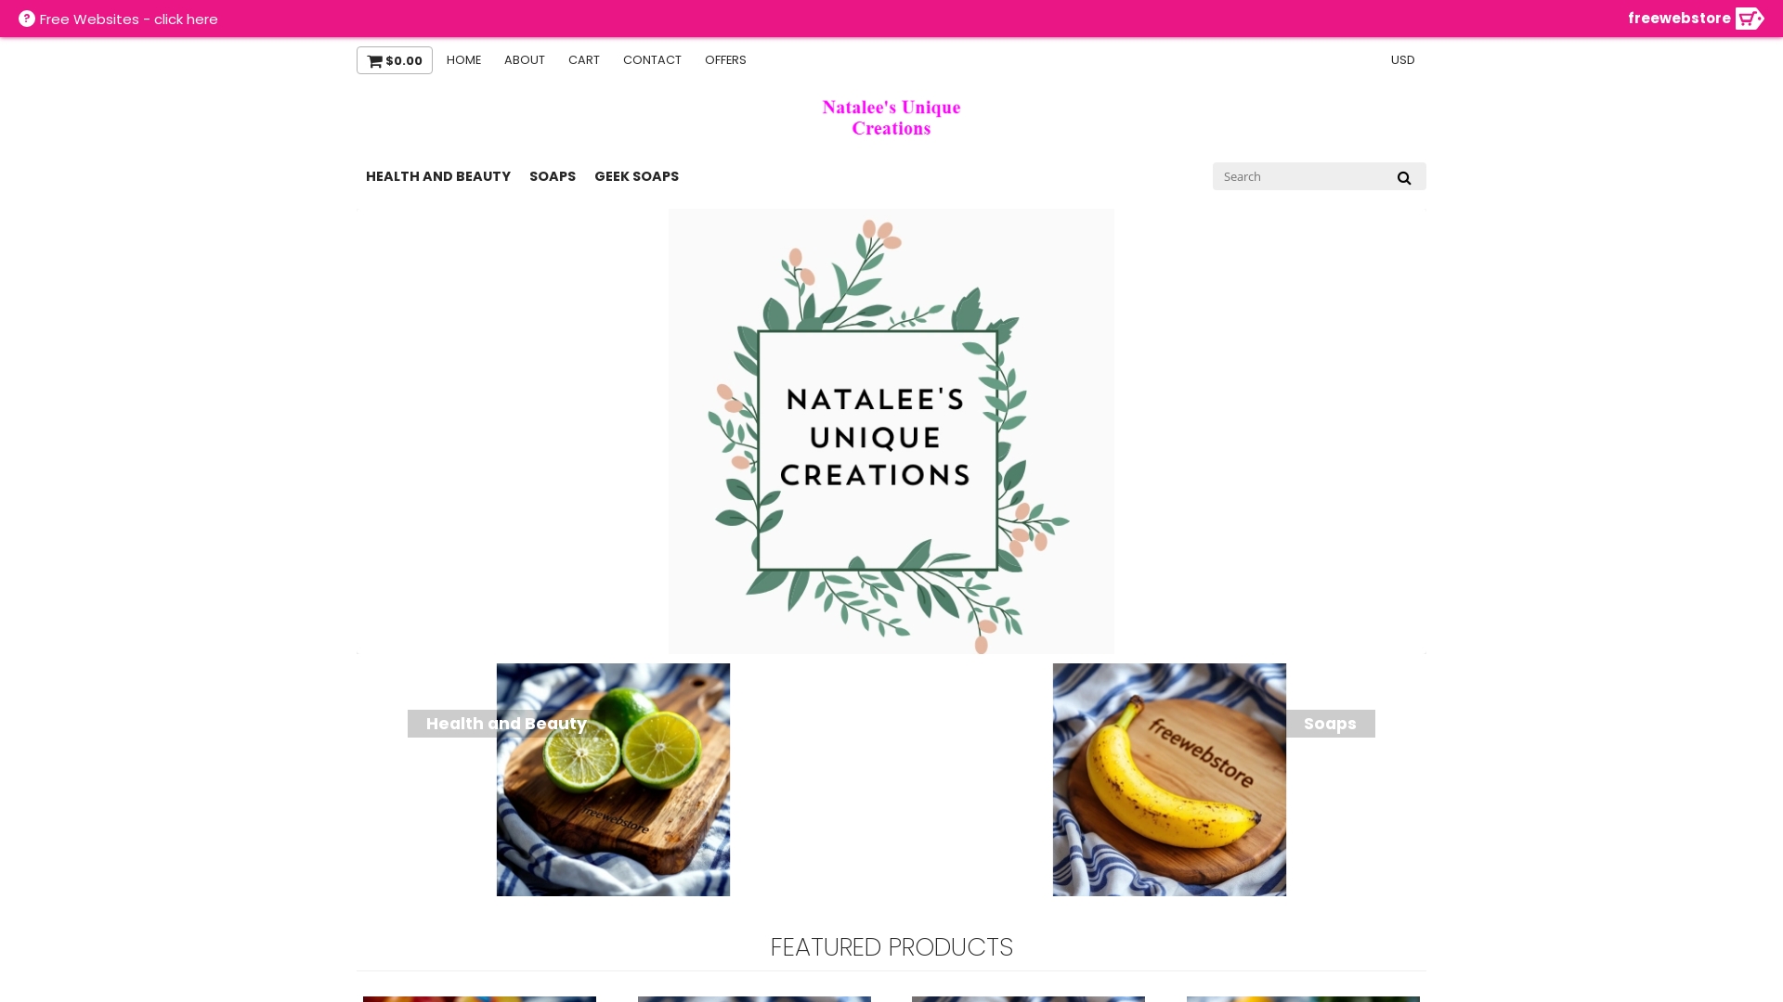Click the search magnifier icon
The height and width of the screenshot is (1002, 1783).
[x=1403, y=177]
